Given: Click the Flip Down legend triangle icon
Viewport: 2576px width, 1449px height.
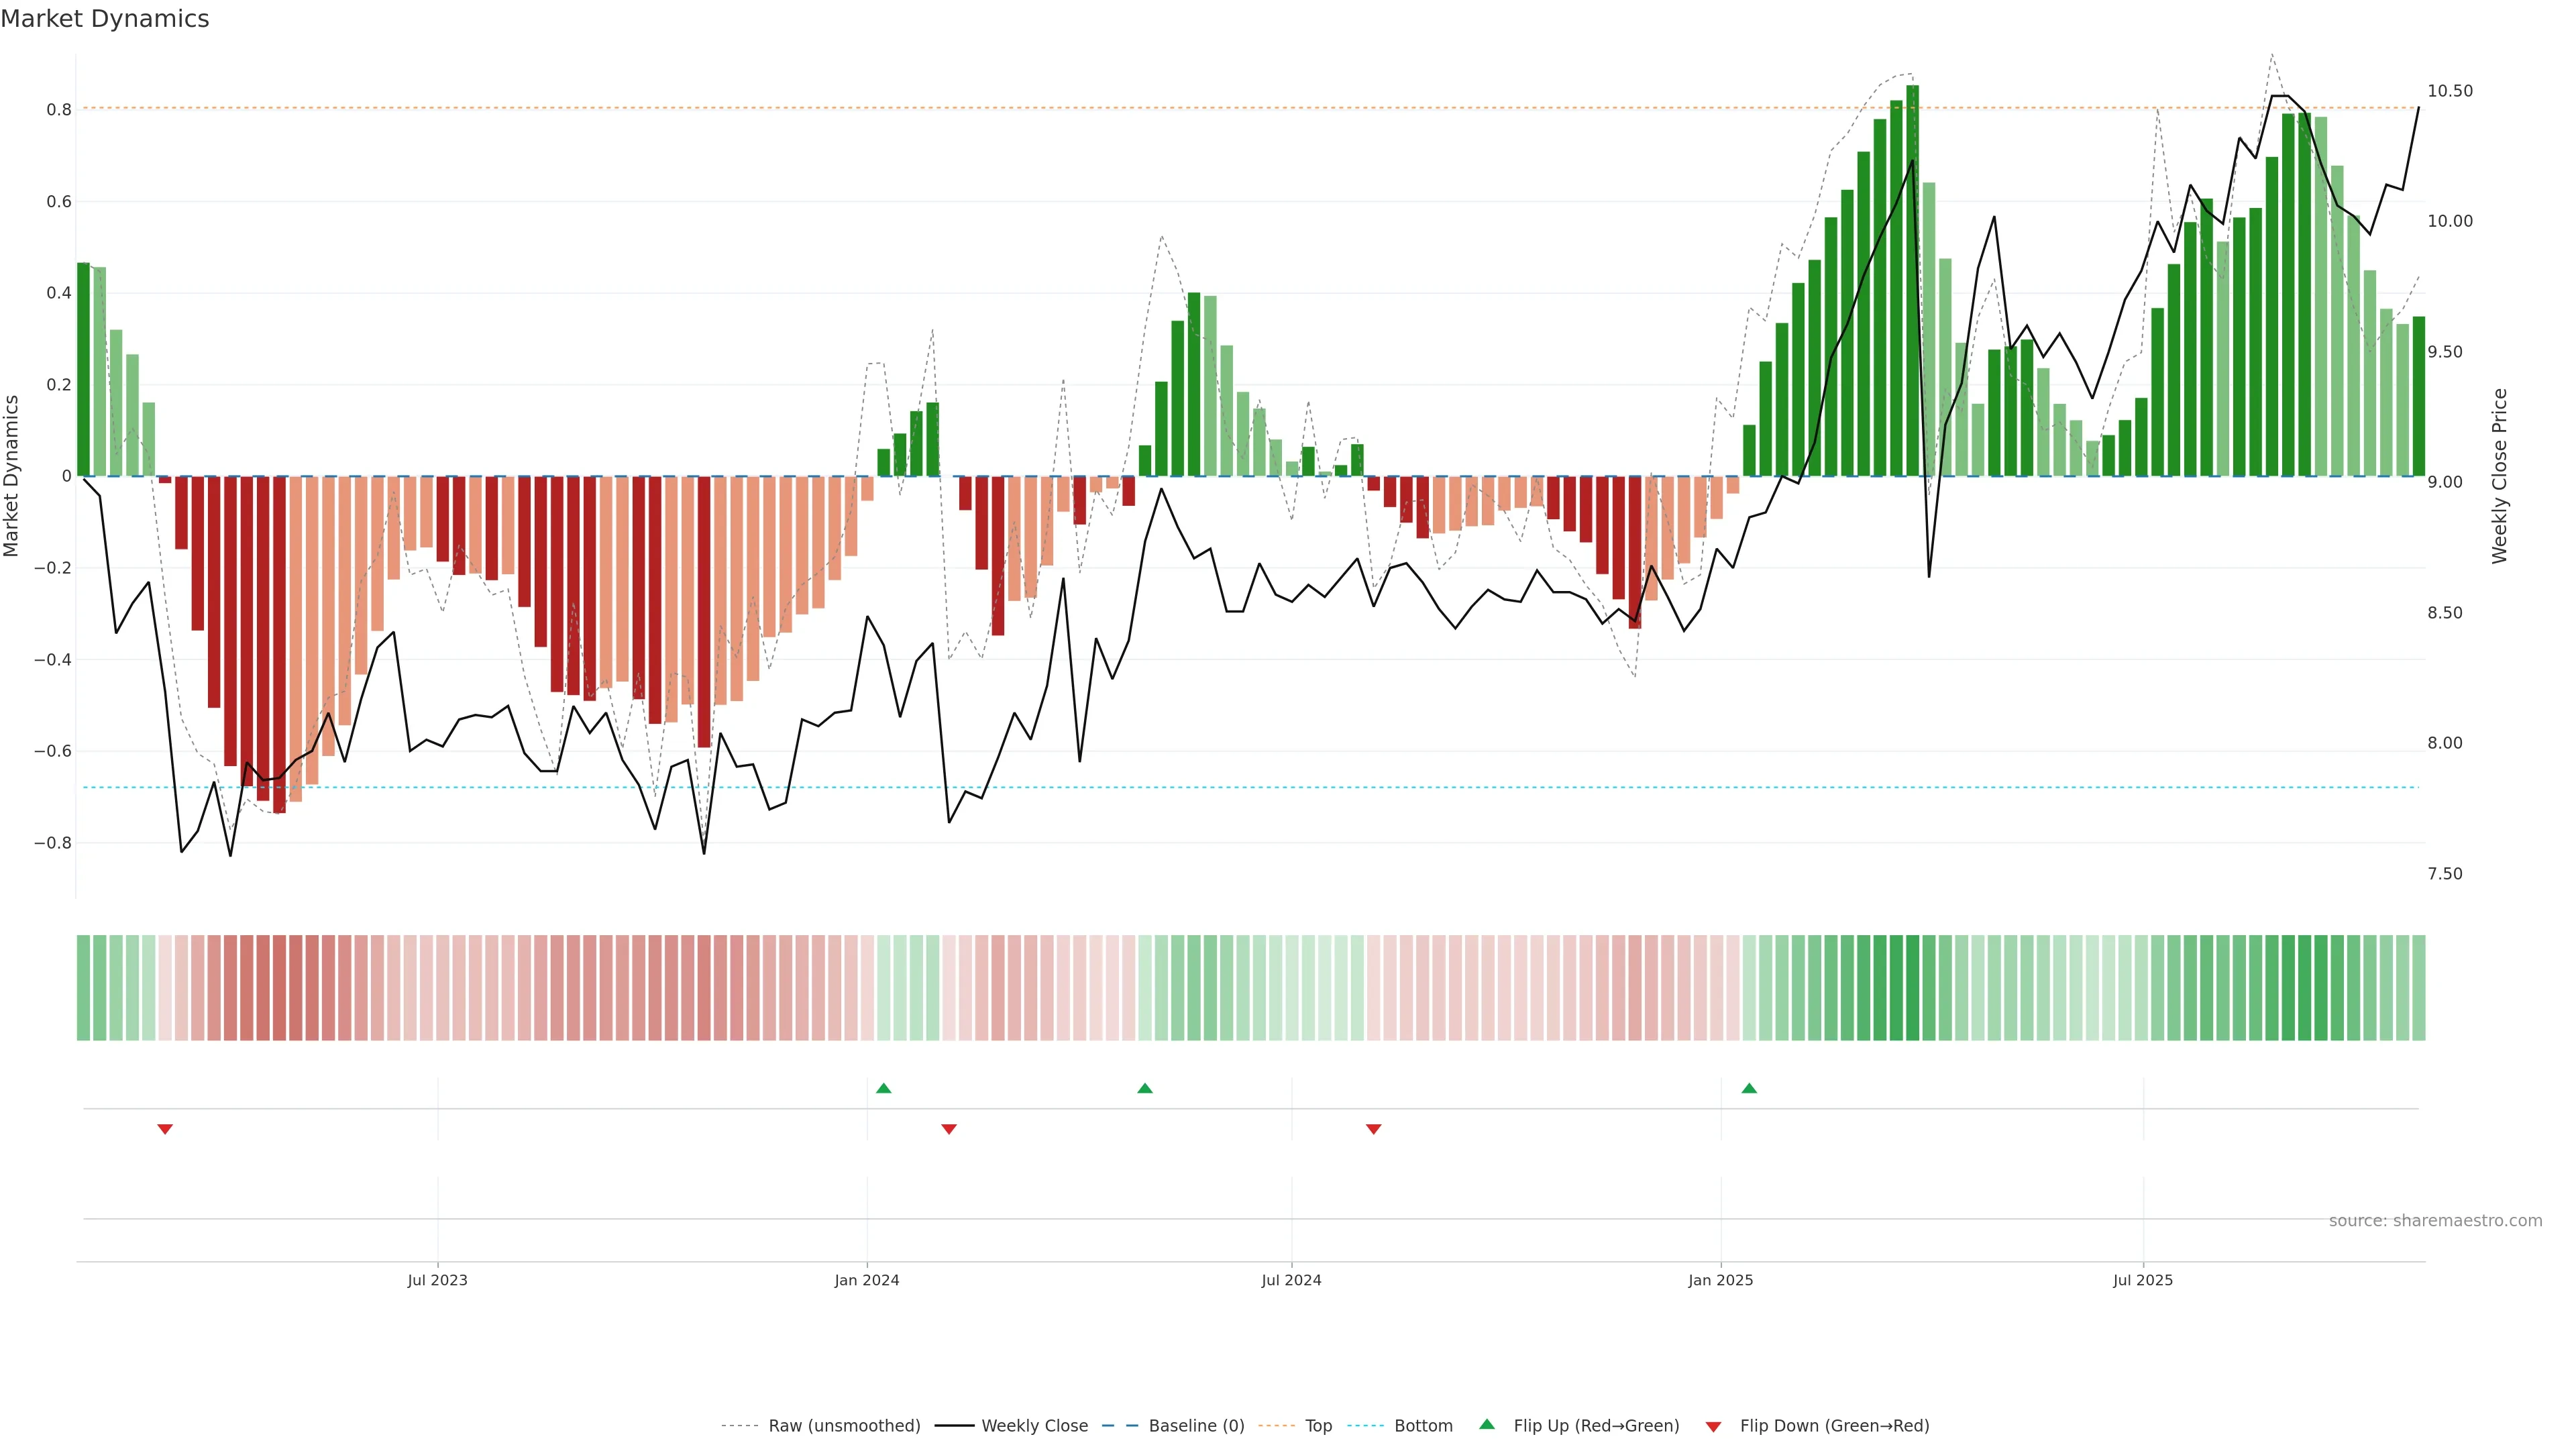Looking at the screenshot, I should coord(1713,1426).
